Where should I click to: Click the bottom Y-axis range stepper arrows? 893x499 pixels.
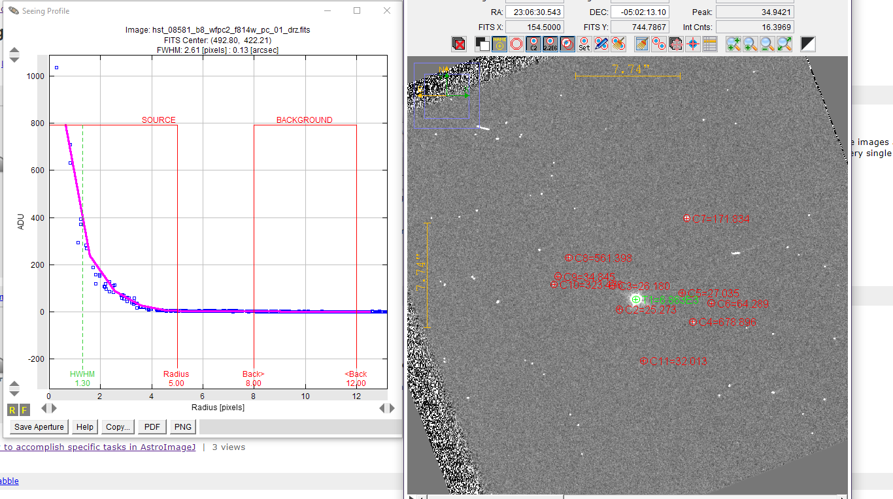pos(14,389)
